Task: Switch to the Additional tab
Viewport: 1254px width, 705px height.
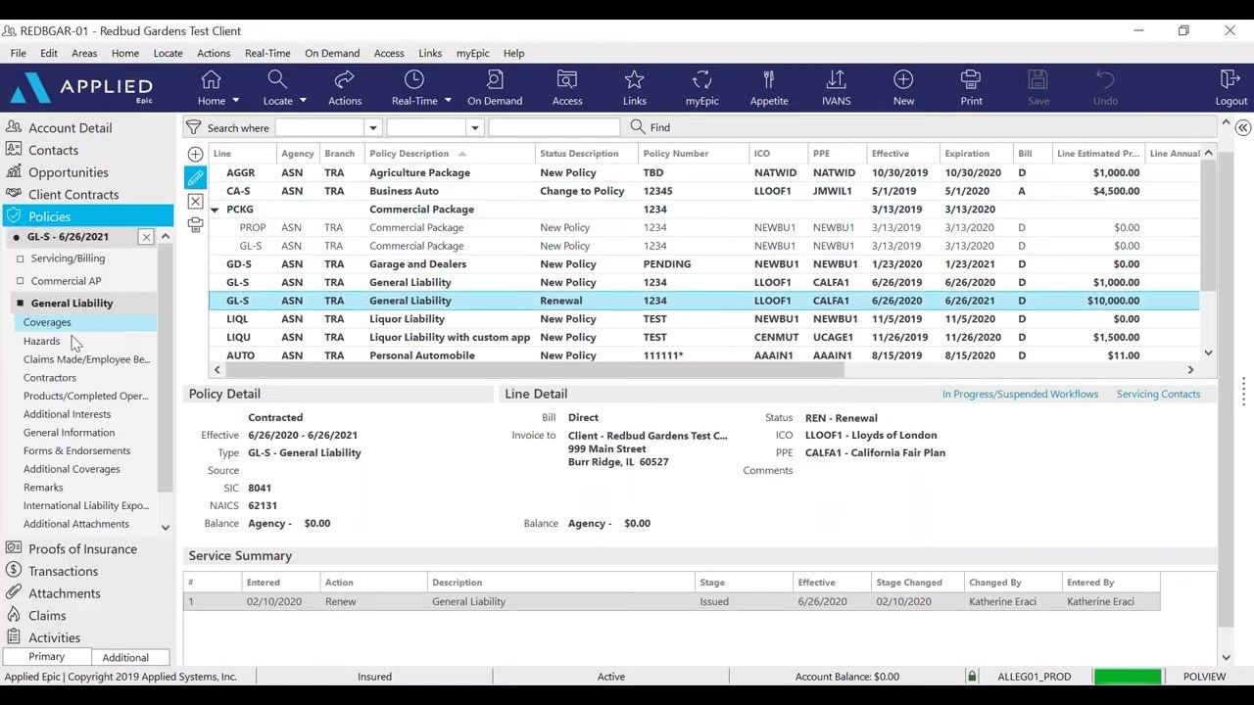Action: pyautogui.click(x=125, y=657)
